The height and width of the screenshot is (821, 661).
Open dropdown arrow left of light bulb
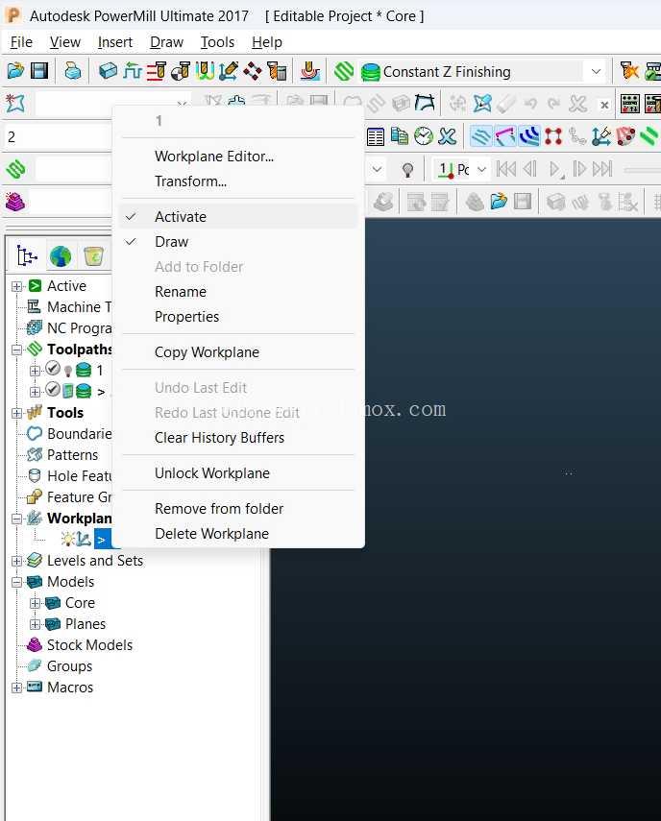pos(377,170)
